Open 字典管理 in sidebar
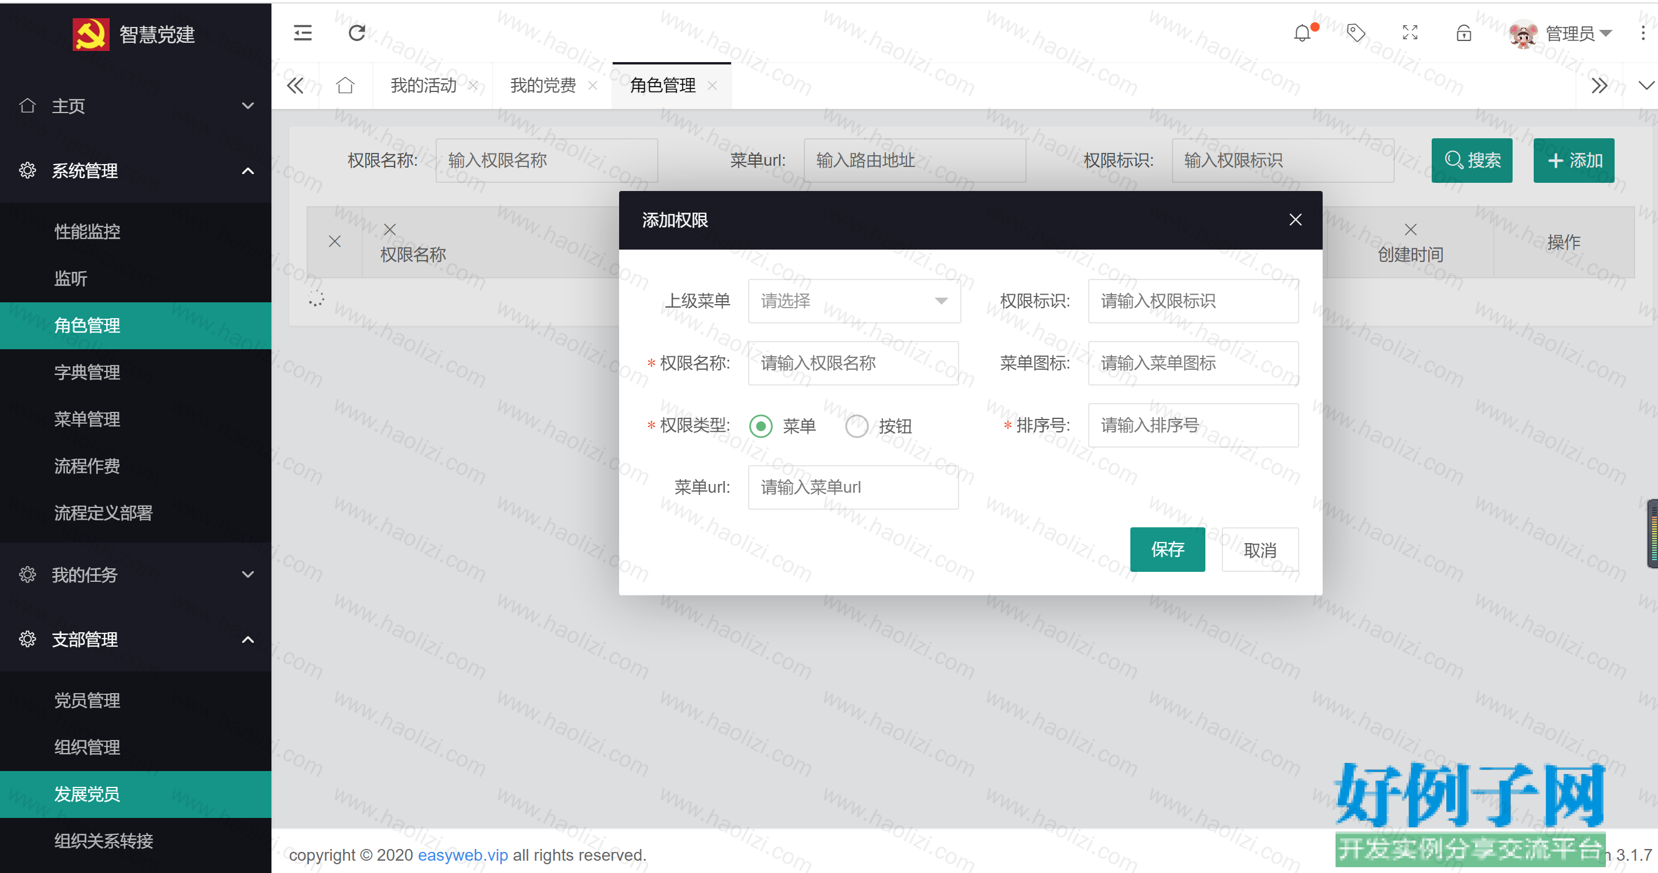1658x873 pixels. pyautogui.click(x=136, y=373)
